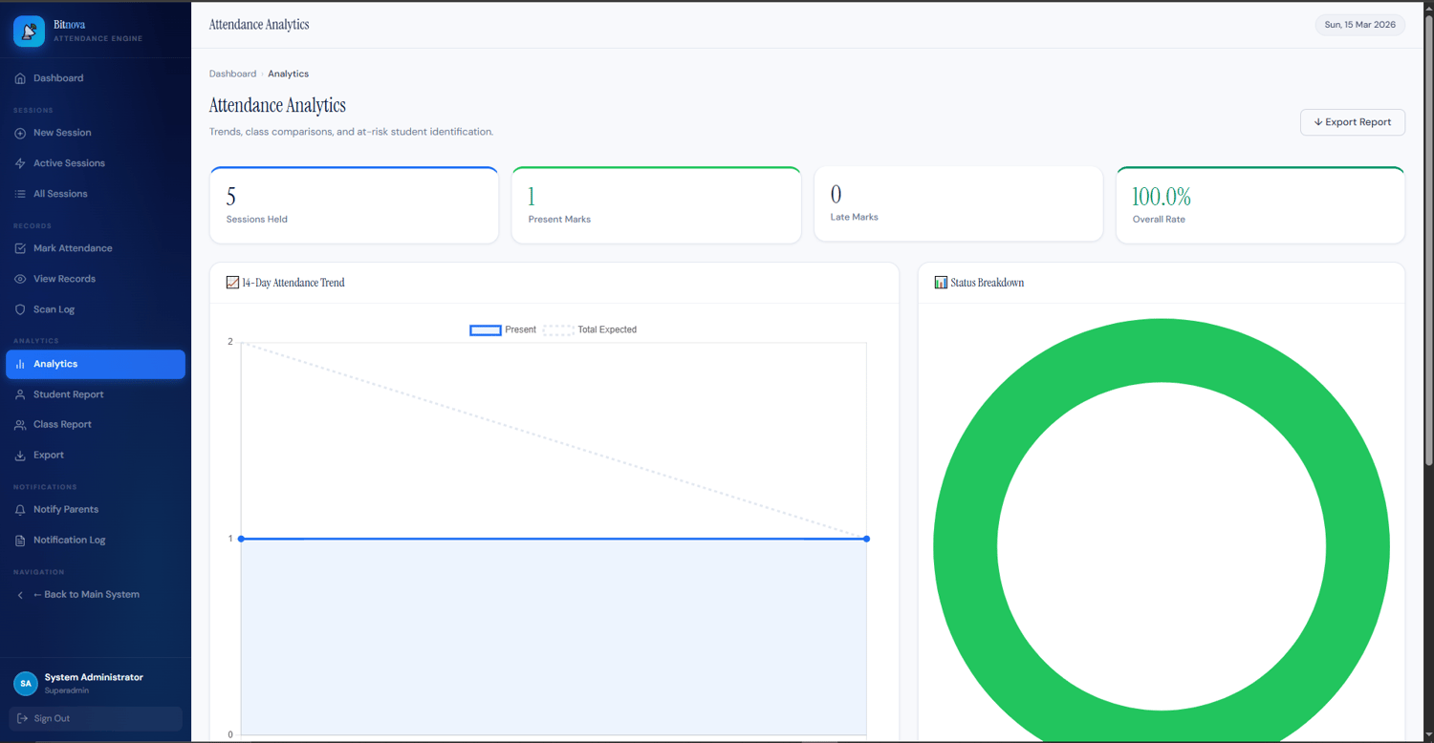Click the Dashboard breadcrumb link
Viewport: 1434px width, 743px height.
(x=232, y=74)
